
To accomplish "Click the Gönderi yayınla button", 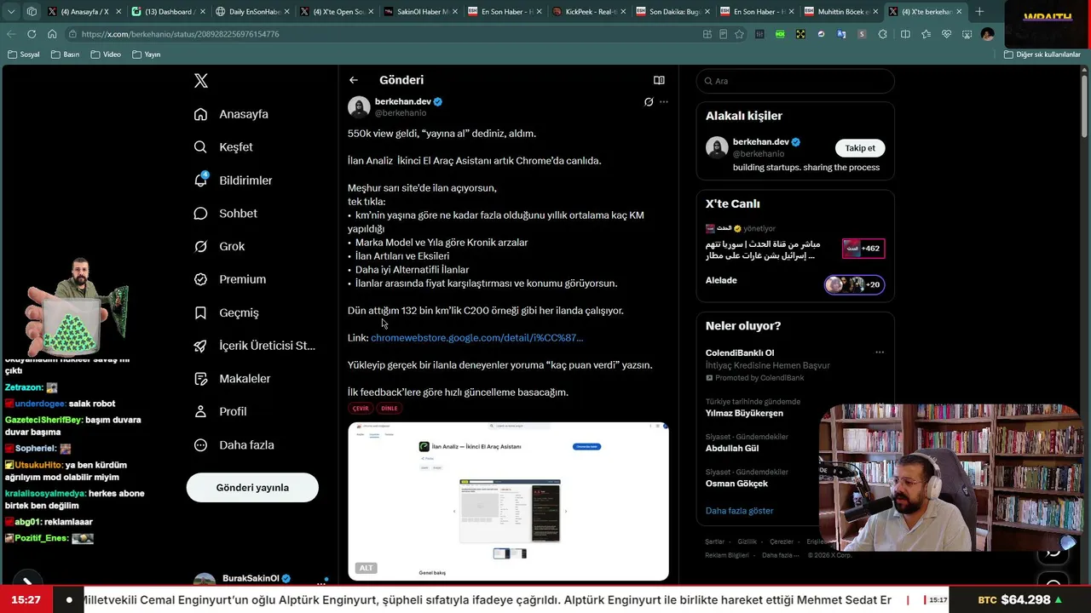I will point(252,488).
